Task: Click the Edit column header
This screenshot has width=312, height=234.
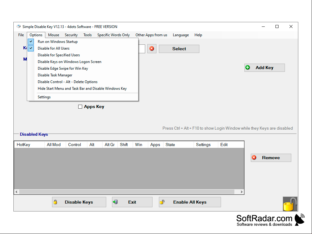Action: pos(231,145)
